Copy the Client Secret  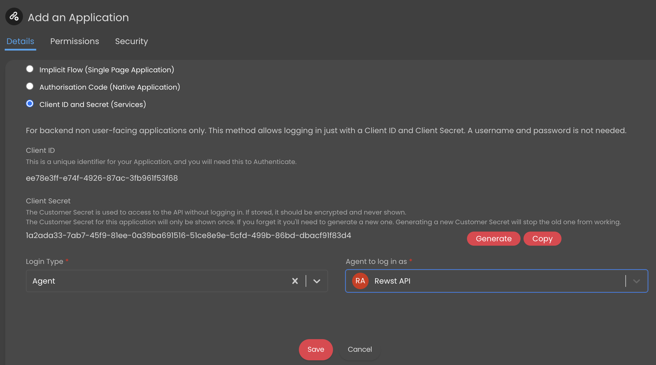point(542,239)
